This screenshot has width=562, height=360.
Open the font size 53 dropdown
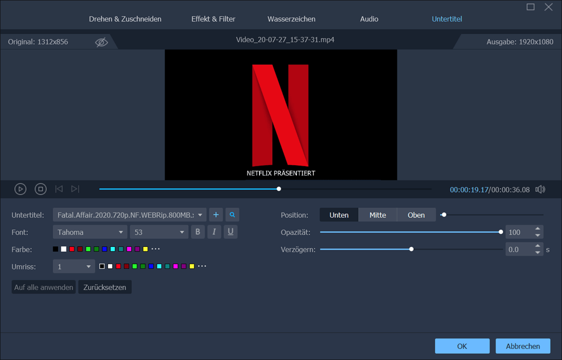[x=159, y=232]
